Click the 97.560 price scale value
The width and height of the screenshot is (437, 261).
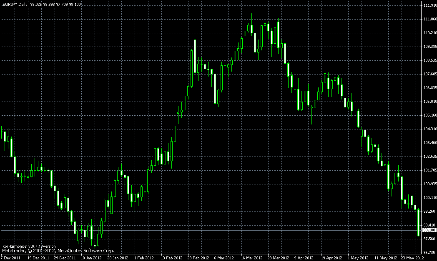pyautogui.click(x=430, y=239)
